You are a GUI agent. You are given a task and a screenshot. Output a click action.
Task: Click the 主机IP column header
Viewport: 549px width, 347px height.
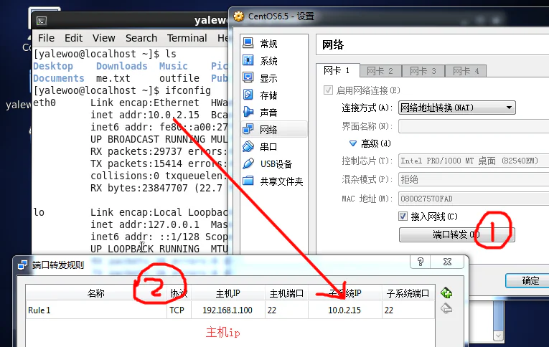(228, 293)
